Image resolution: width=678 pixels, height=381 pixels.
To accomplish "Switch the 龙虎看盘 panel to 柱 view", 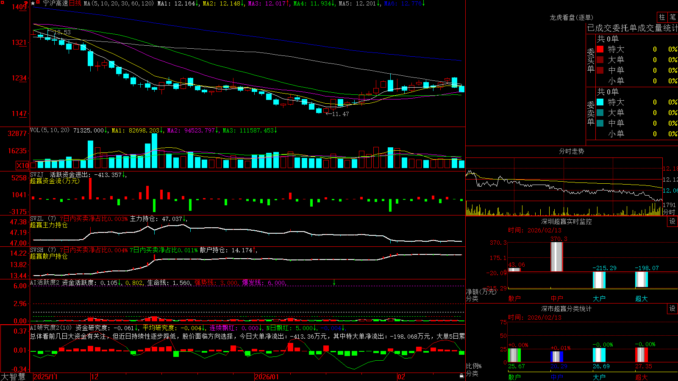I will tap(662, 17).
